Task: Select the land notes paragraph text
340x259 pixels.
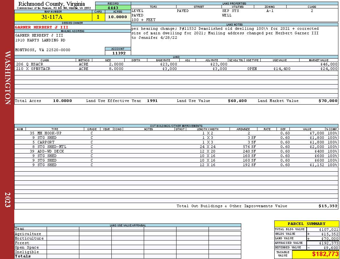Action: 225,33
